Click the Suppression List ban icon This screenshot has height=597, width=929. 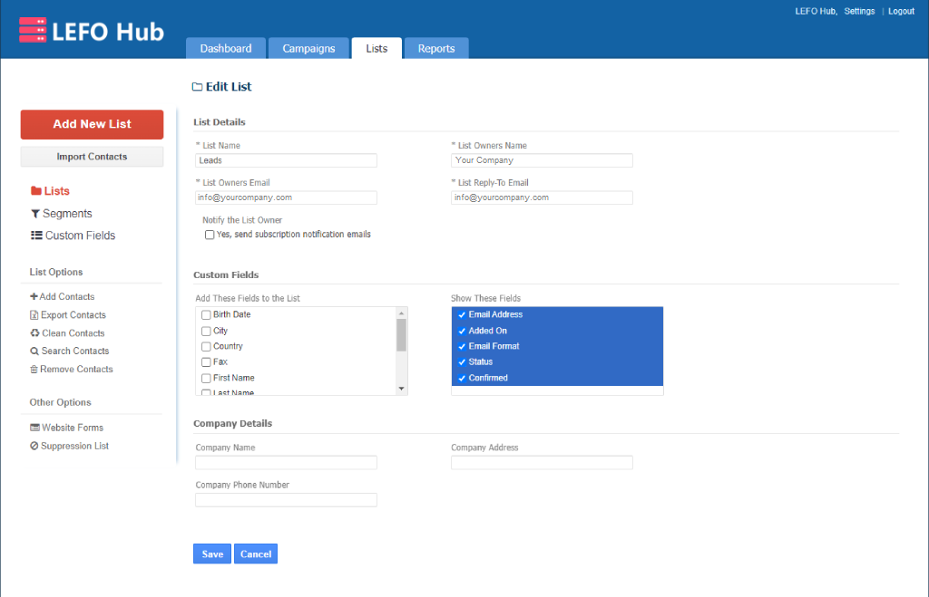click(34, 447)
